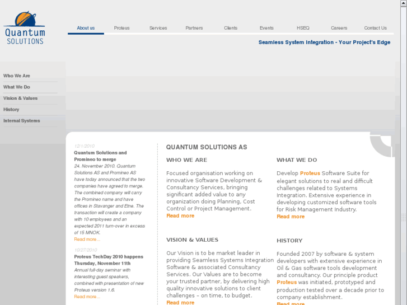Open Internal Systems sidebar link

point(21,121)
